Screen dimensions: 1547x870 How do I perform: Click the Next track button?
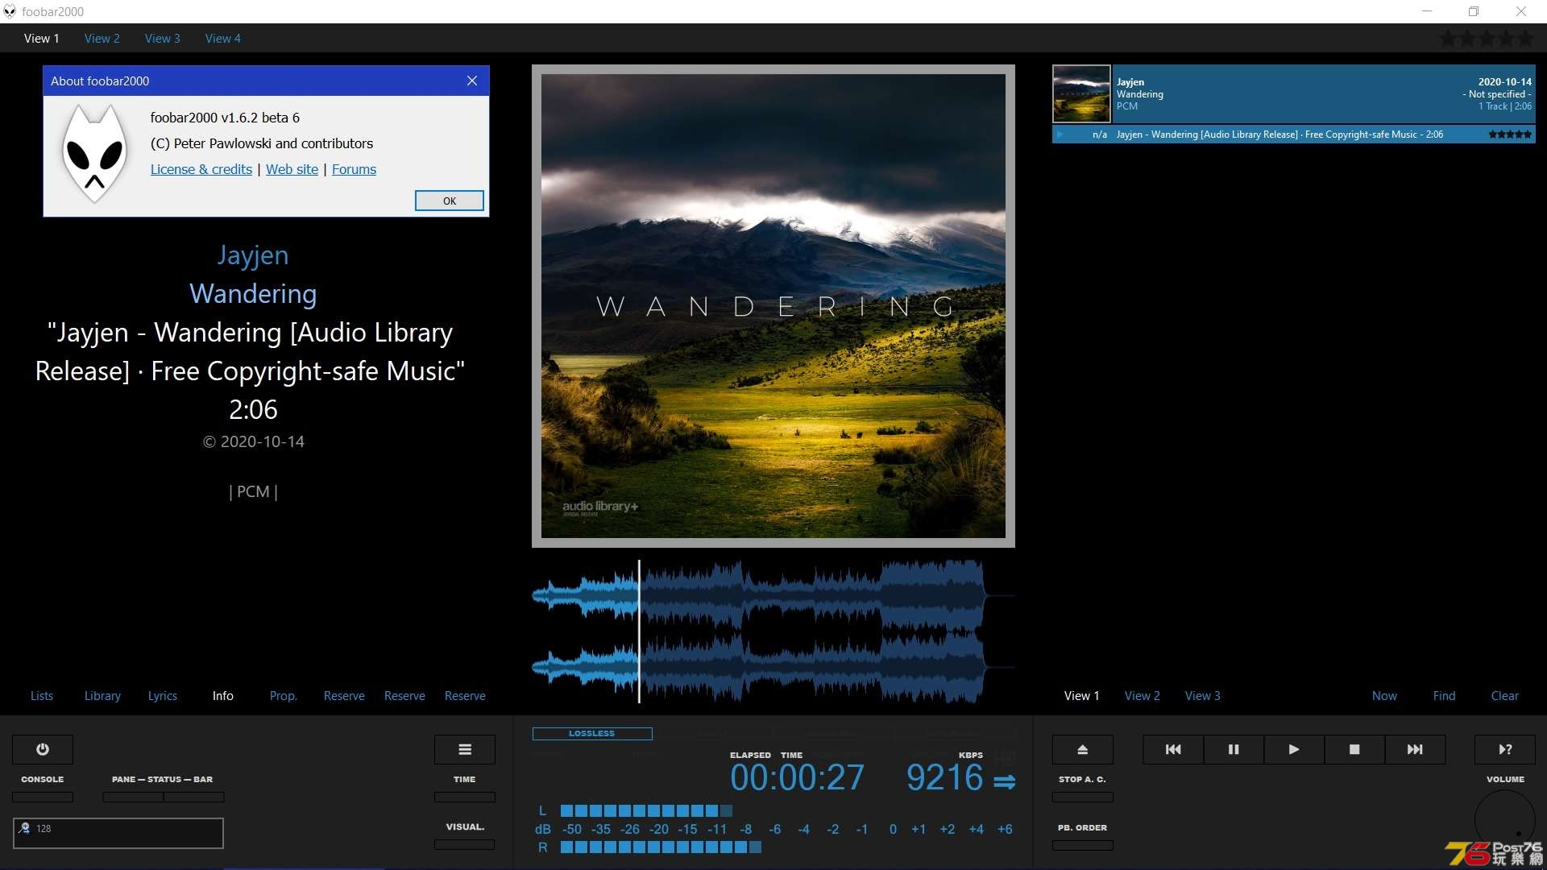pos(1415,749)
